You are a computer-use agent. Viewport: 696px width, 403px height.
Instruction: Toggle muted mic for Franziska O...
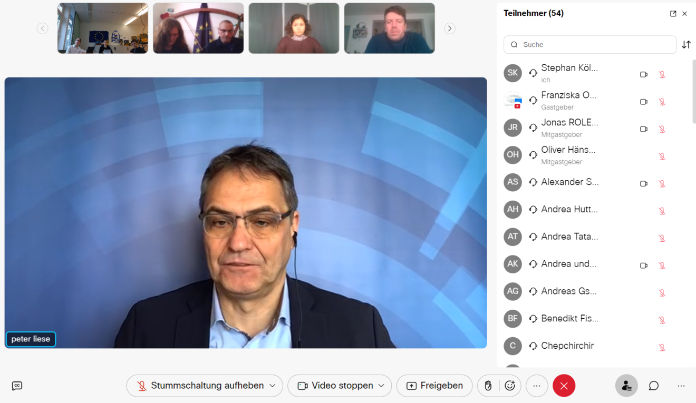click(x=662, y=102)
